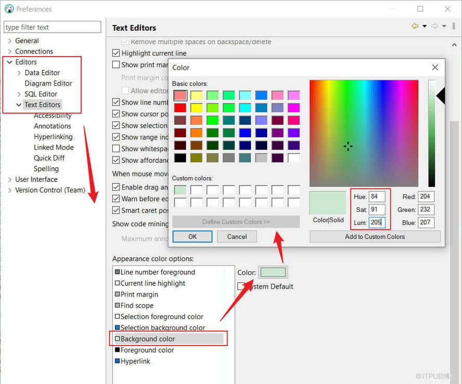462x384 pixels.
Task: Click the Color button beside Color label
Action: point(273,272)
